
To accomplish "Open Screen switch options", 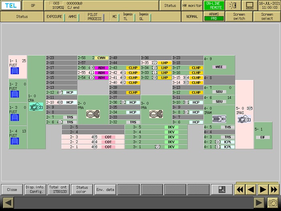I will point(239,16).
